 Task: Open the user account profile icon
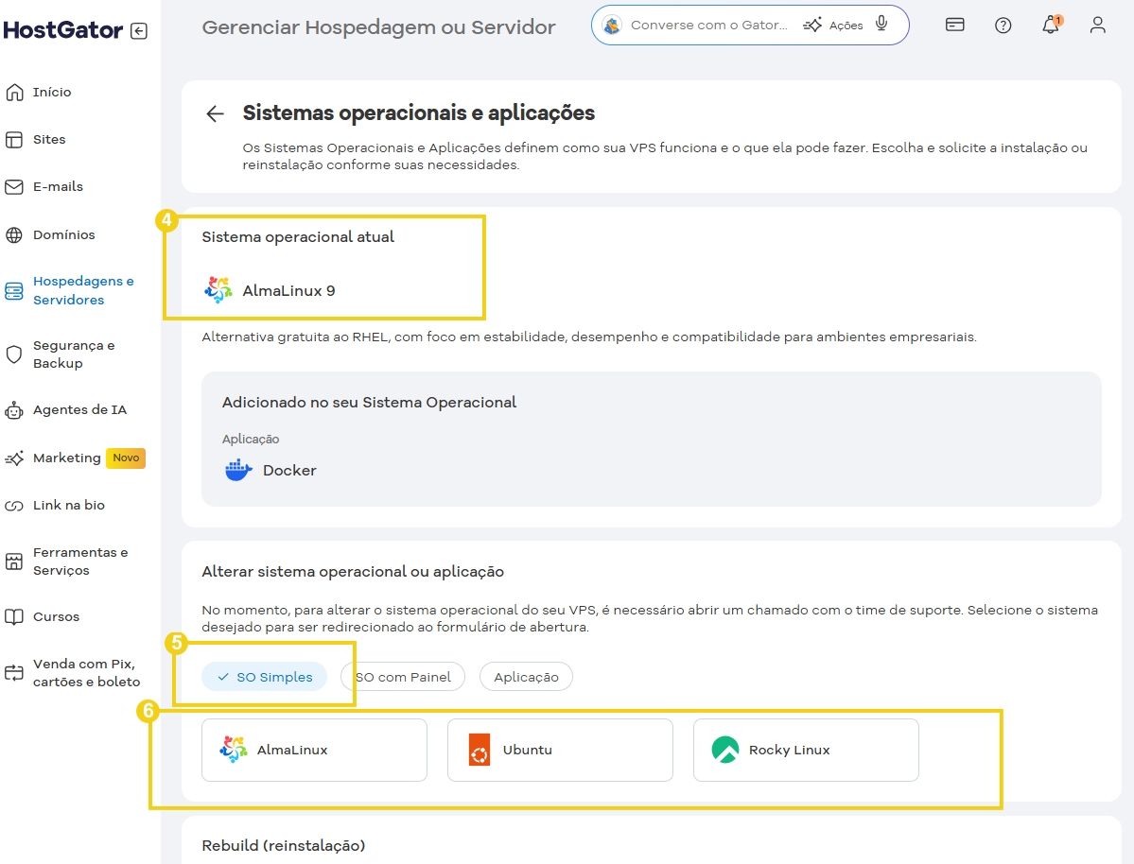tap(1097, 25)
